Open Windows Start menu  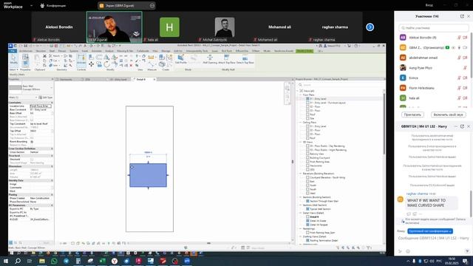click(x=5, y=261)
